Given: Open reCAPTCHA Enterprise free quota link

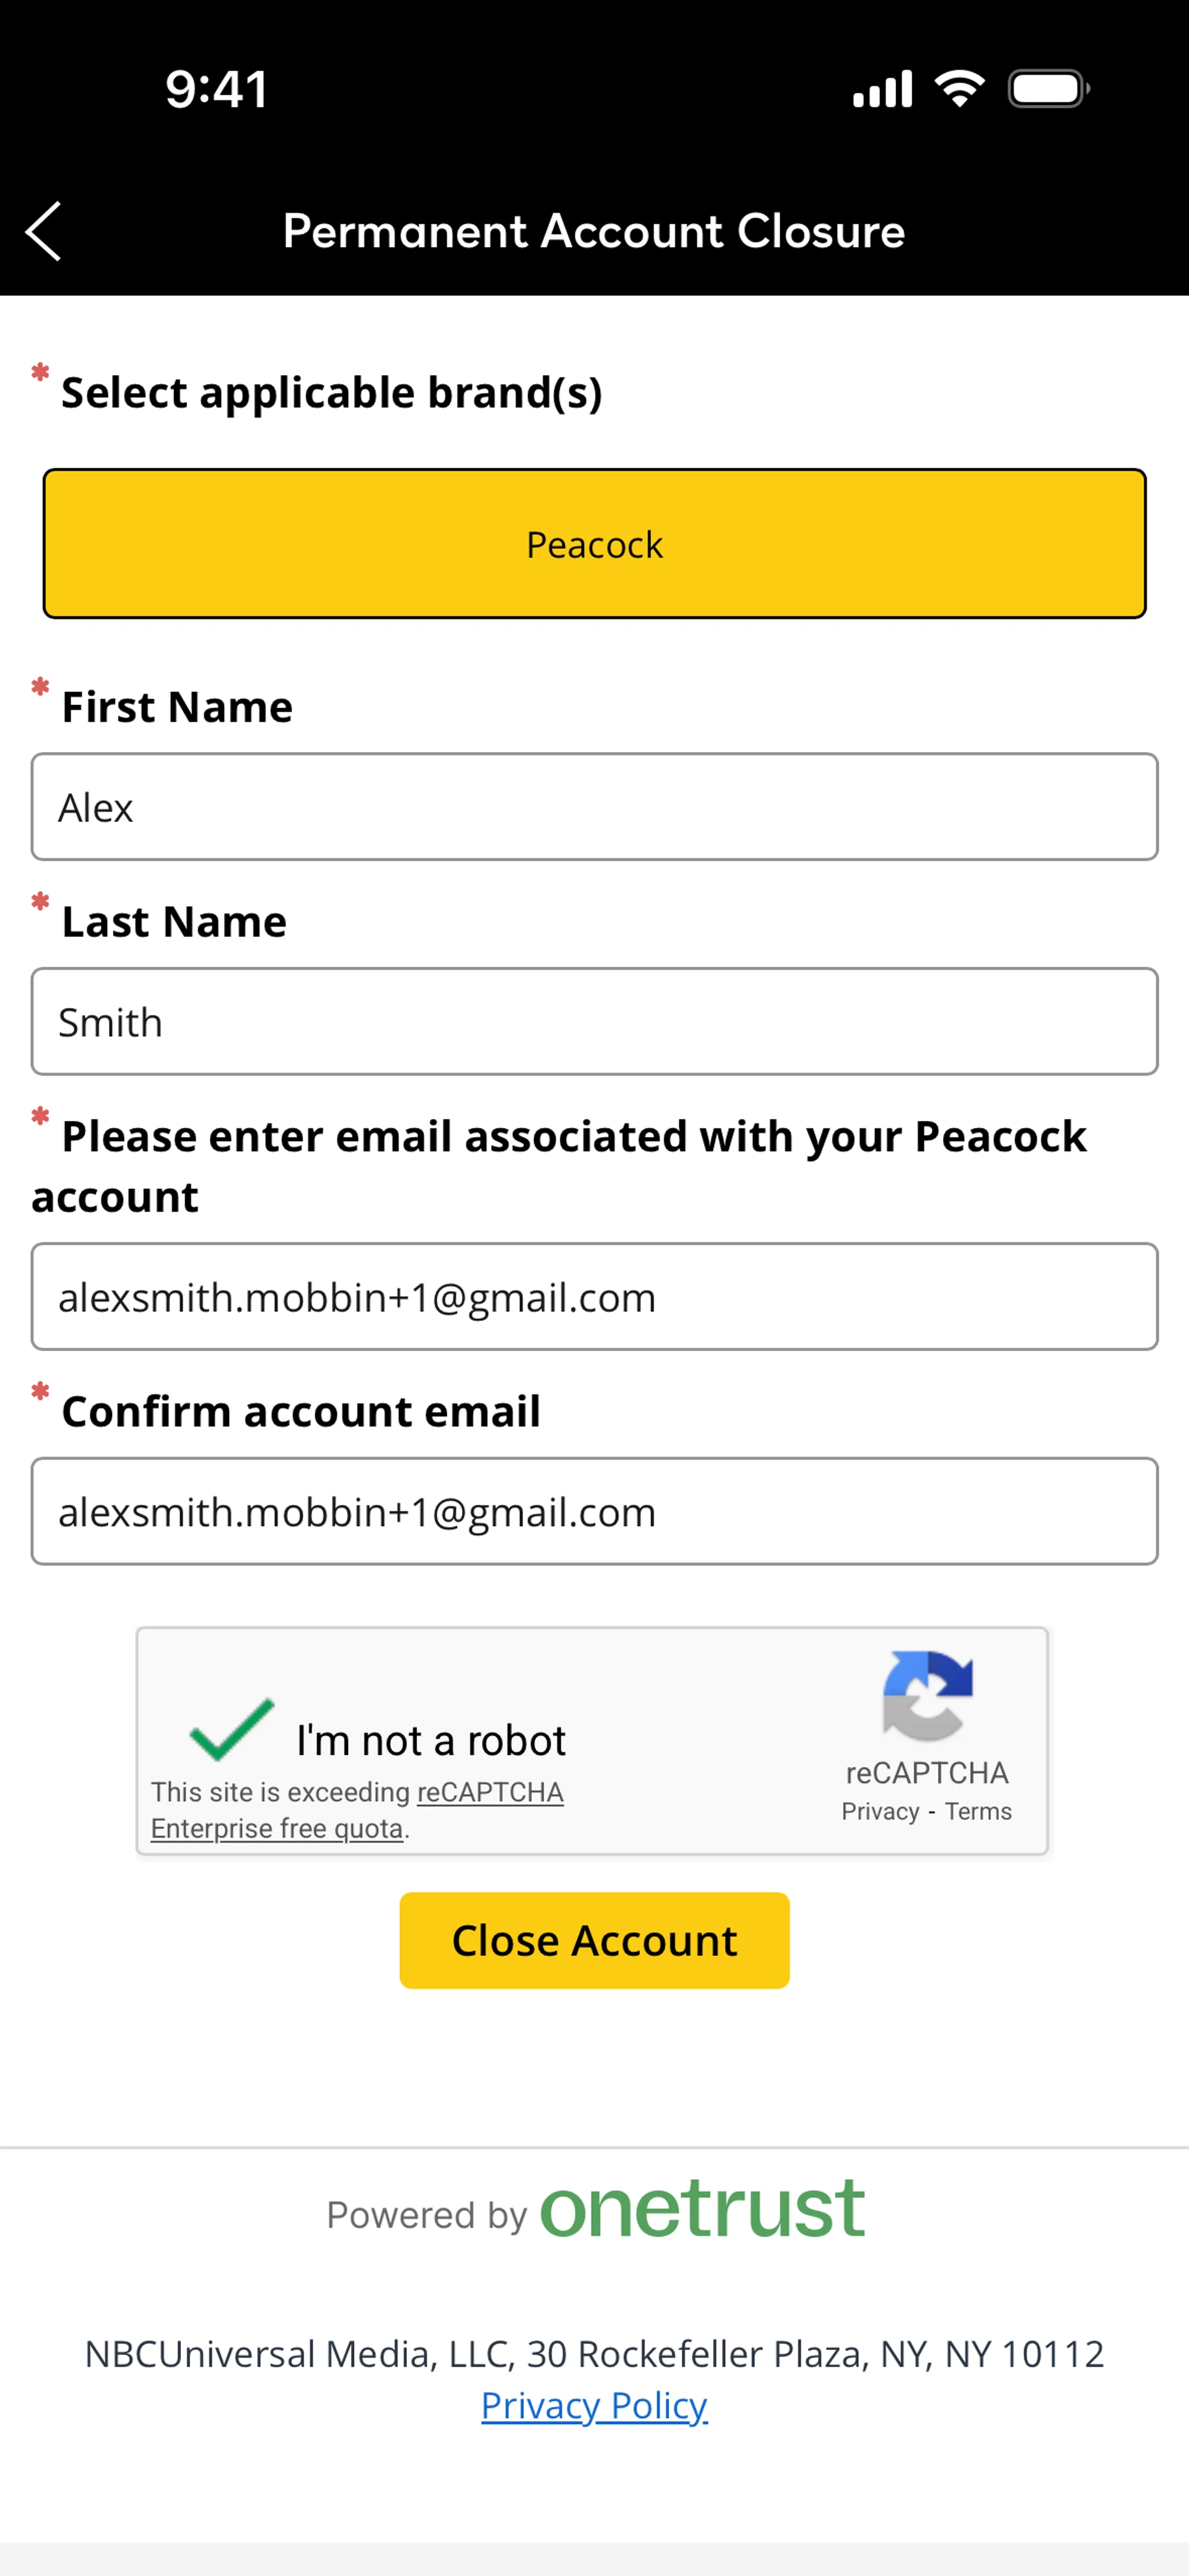Looking at the screenshot, I should click(x=357, y=1810).
